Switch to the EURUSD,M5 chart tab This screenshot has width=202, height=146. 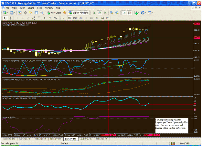40,139
